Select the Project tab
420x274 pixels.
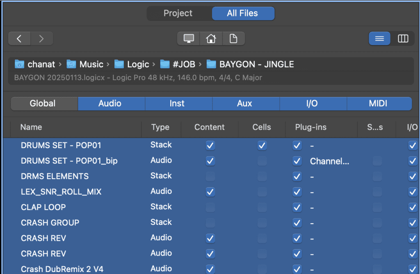pos(178,13)
